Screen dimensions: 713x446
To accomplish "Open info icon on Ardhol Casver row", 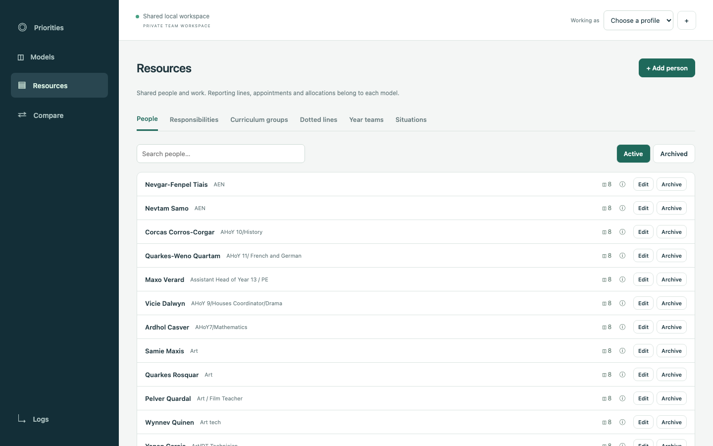I will pyautogui.click(x=622, y=327).
